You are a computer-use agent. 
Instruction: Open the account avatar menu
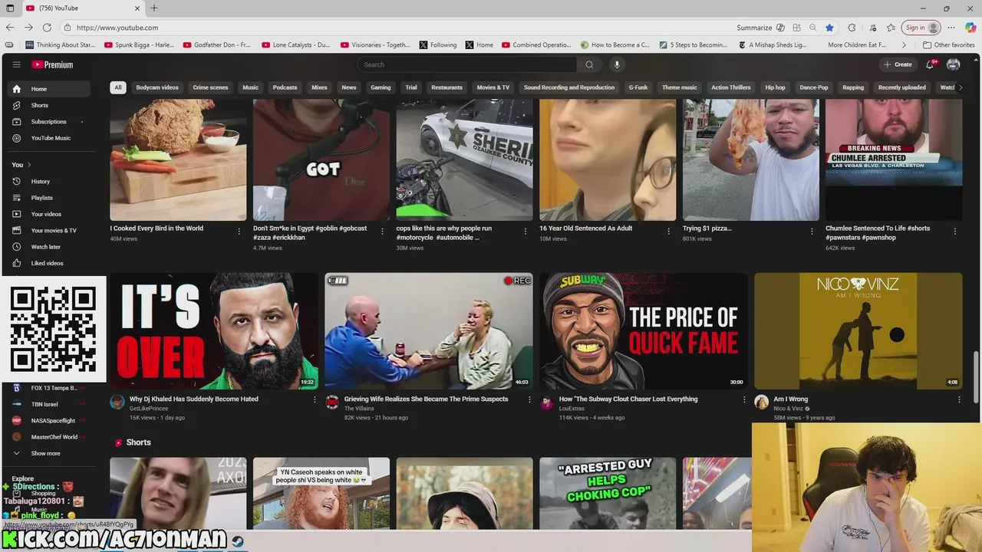click(x=954, y=64)
